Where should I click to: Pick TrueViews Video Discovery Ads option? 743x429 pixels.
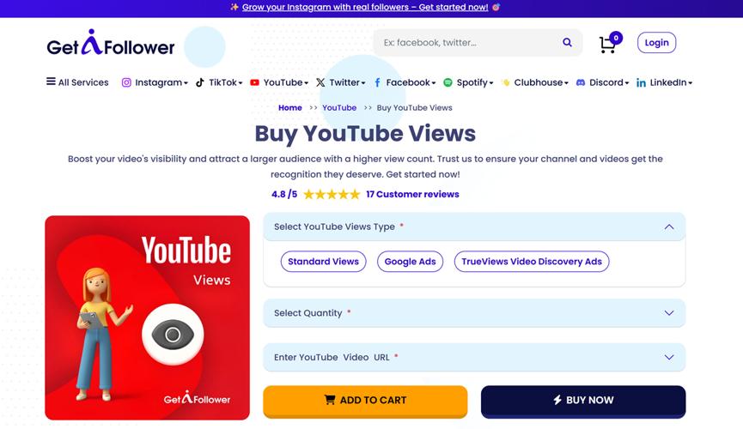531,262
